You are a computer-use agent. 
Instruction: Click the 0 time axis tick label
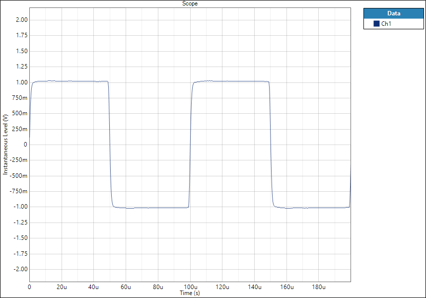coord(29,287)
